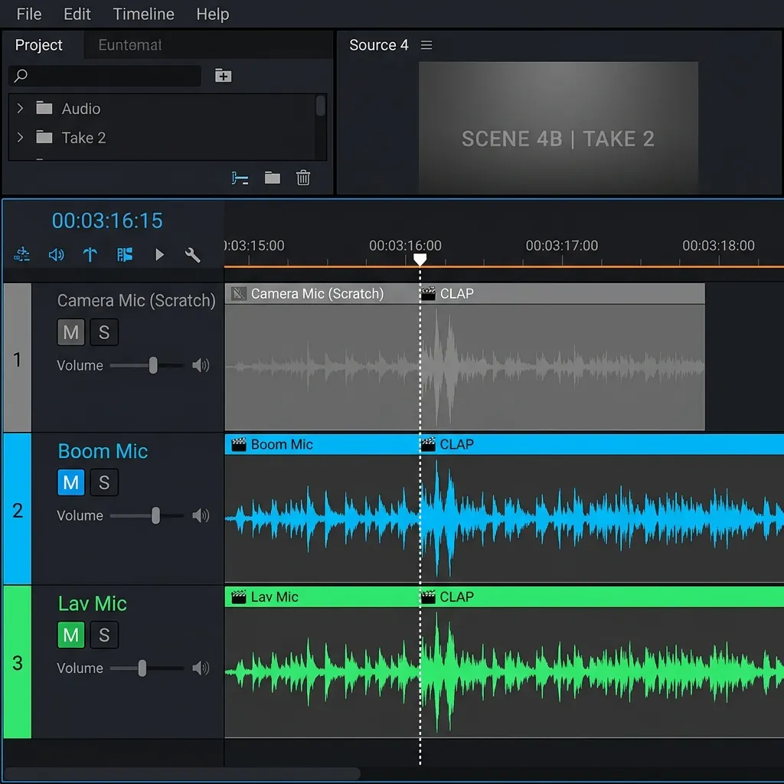Click the add marker flag icon
The image size is (784, 784).
(125, 254)
